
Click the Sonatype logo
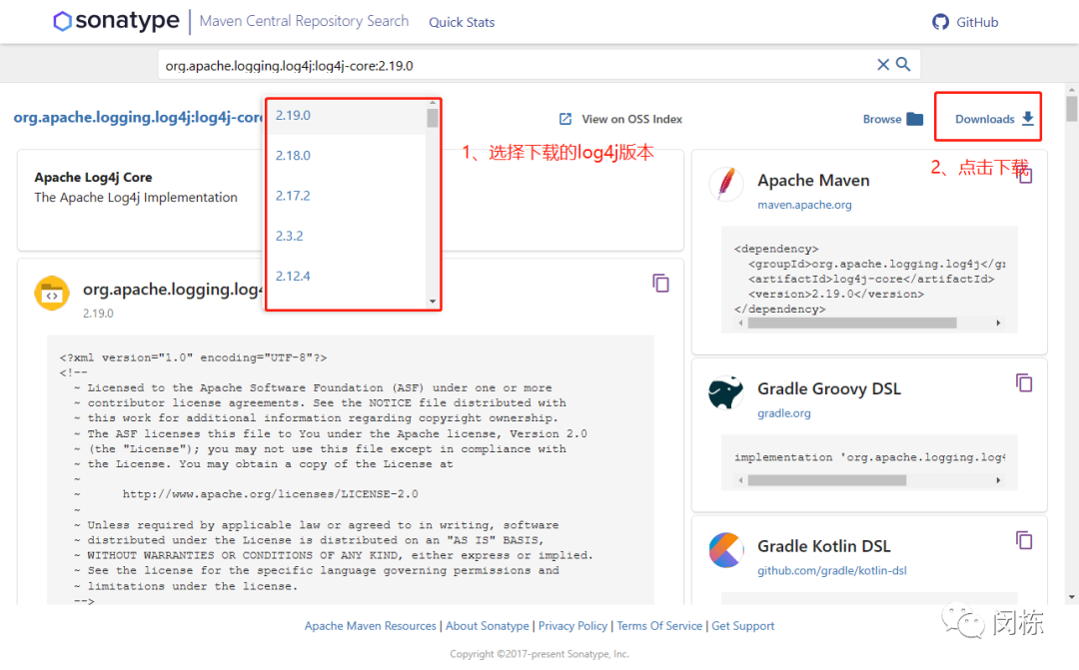[116, 21]
